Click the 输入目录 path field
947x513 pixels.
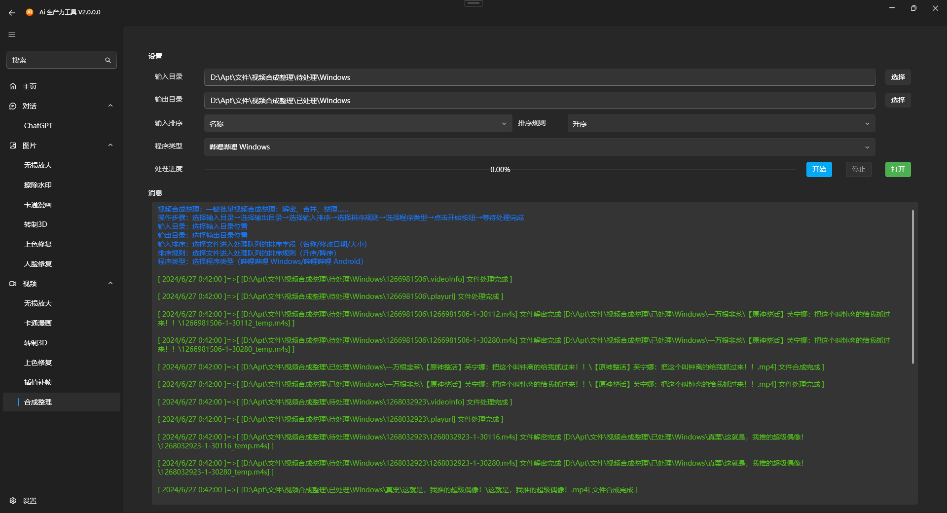[x=540, y=77]
